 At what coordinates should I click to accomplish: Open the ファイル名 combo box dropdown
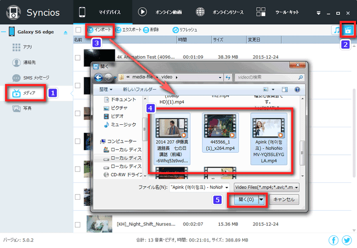tap(227, 187)
